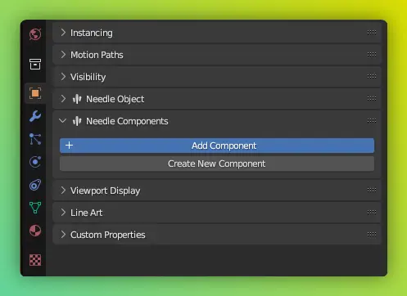
Task: Open the Collection properties tab icon
Action: [x=35, y=64]
